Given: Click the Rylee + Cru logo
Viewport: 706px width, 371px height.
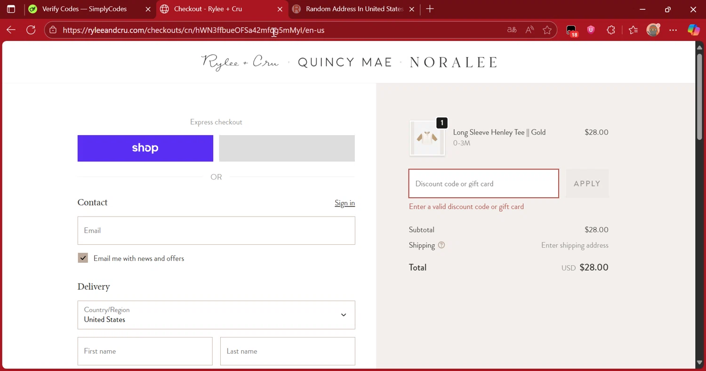Looking at the screenshot, I should (x=240, y=62).
